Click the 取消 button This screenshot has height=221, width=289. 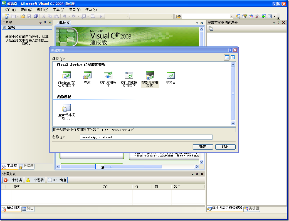click(x=225, y=147)
